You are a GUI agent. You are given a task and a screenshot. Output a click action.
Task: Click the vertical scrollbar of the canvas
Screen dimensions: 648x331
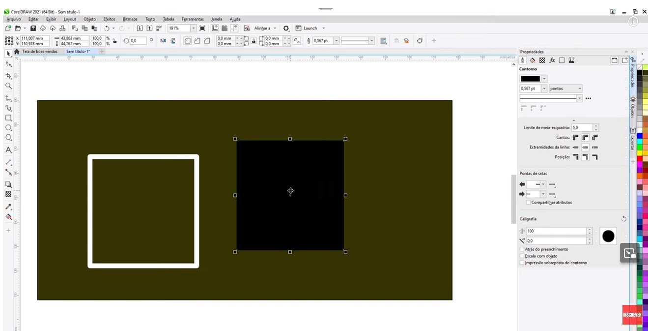tap(514, 197)
